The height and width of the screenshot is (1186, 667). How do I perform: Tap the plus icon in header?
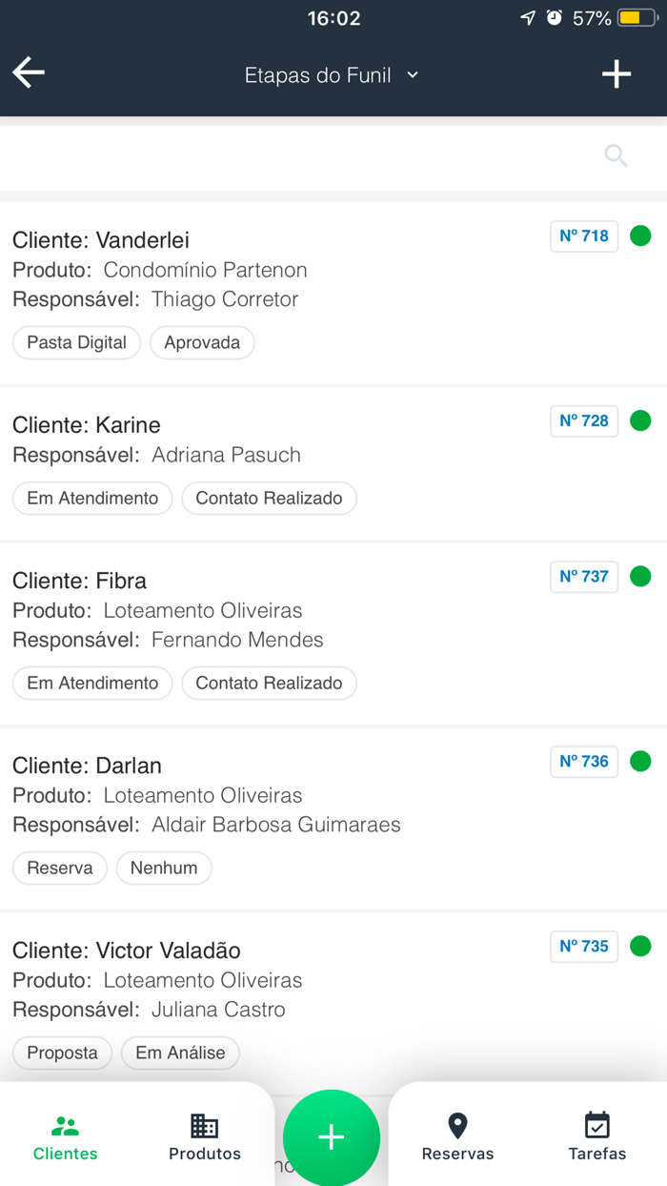pyautogui.click(x=616, y=74)
